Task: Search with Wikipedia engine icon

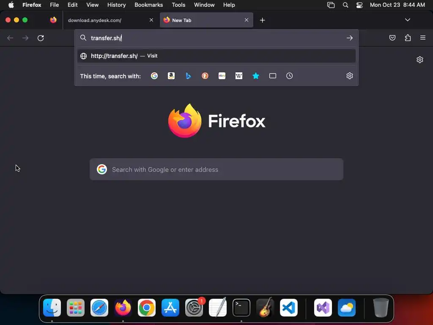Action: pyautogui.click(x=239, y=76)
